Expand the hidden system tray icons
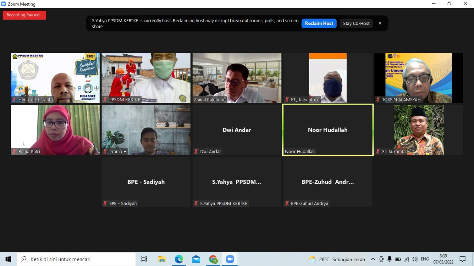This screenshot has height=266, width=474. [373, 259]
